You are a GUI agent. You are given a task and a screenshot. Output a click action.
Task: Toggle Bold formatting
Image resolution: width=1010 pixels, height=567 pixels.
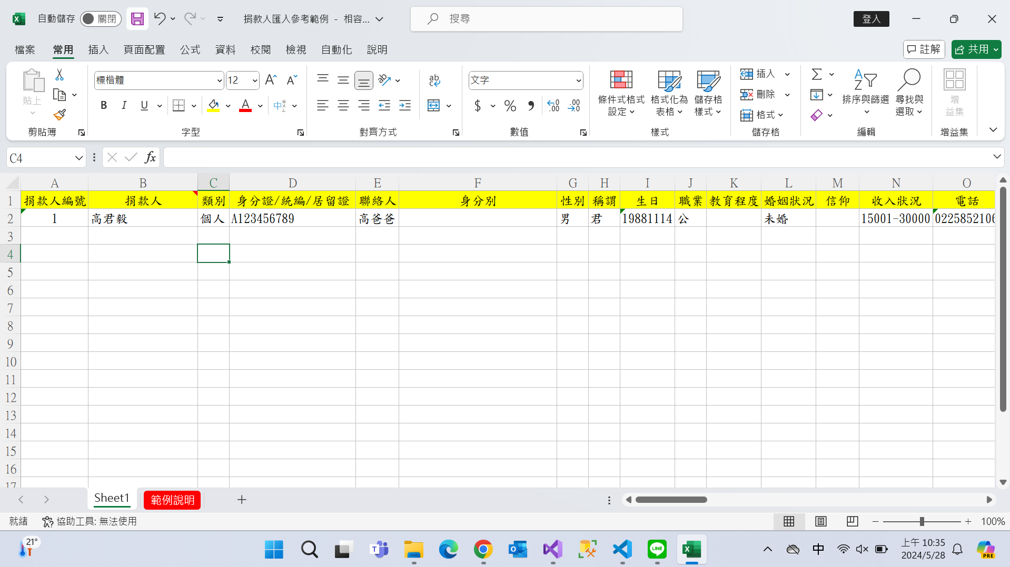(x=104, y=106)
